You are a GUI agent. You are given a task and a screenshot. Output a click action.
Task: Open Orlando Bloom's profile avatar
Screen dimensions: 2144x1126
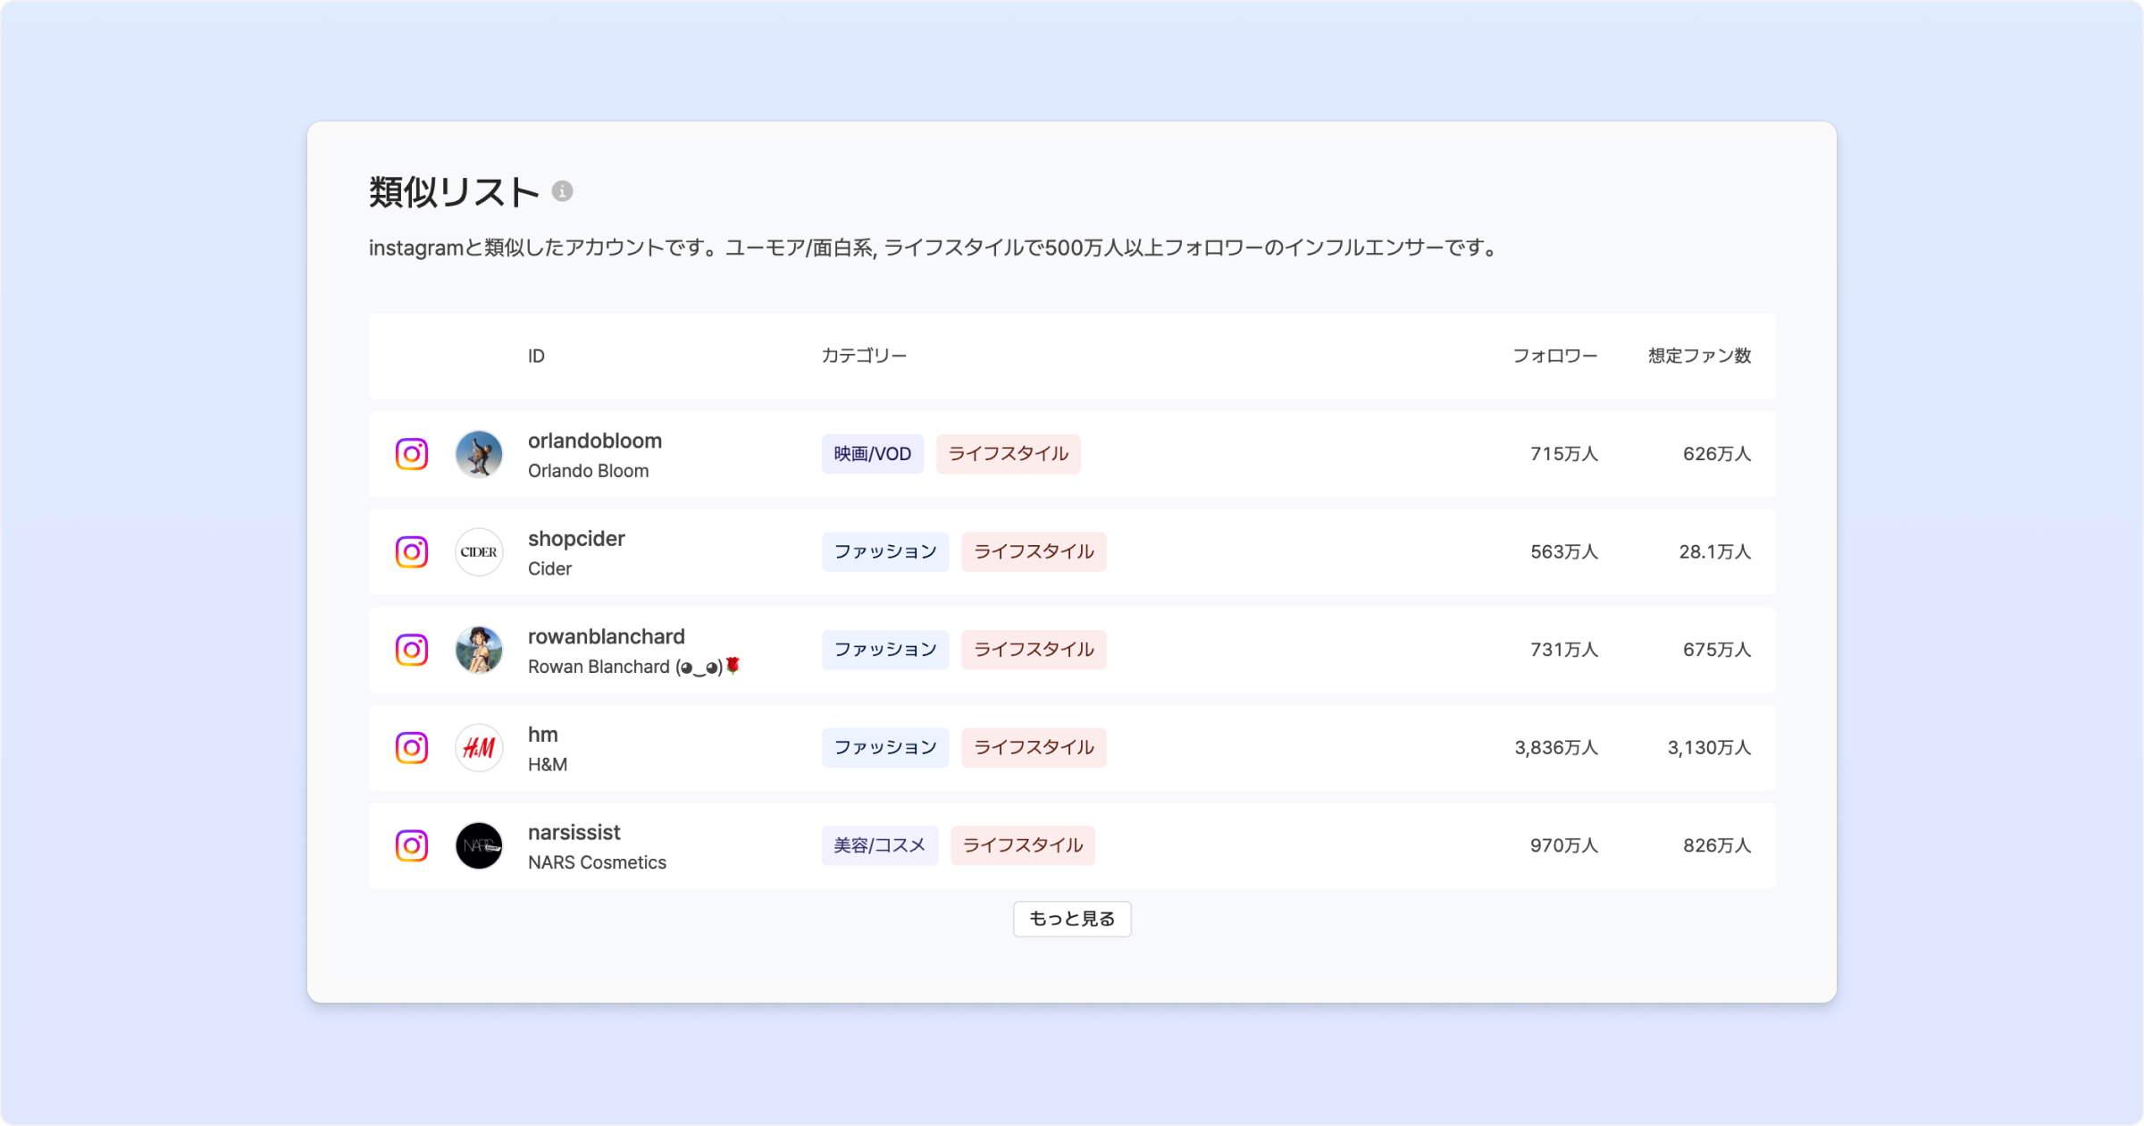pyautogui.click(x=479, y=454)
